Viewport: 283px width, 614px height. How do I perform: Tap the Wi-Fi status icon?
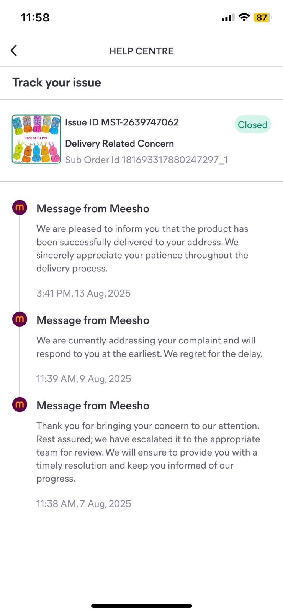244,17
